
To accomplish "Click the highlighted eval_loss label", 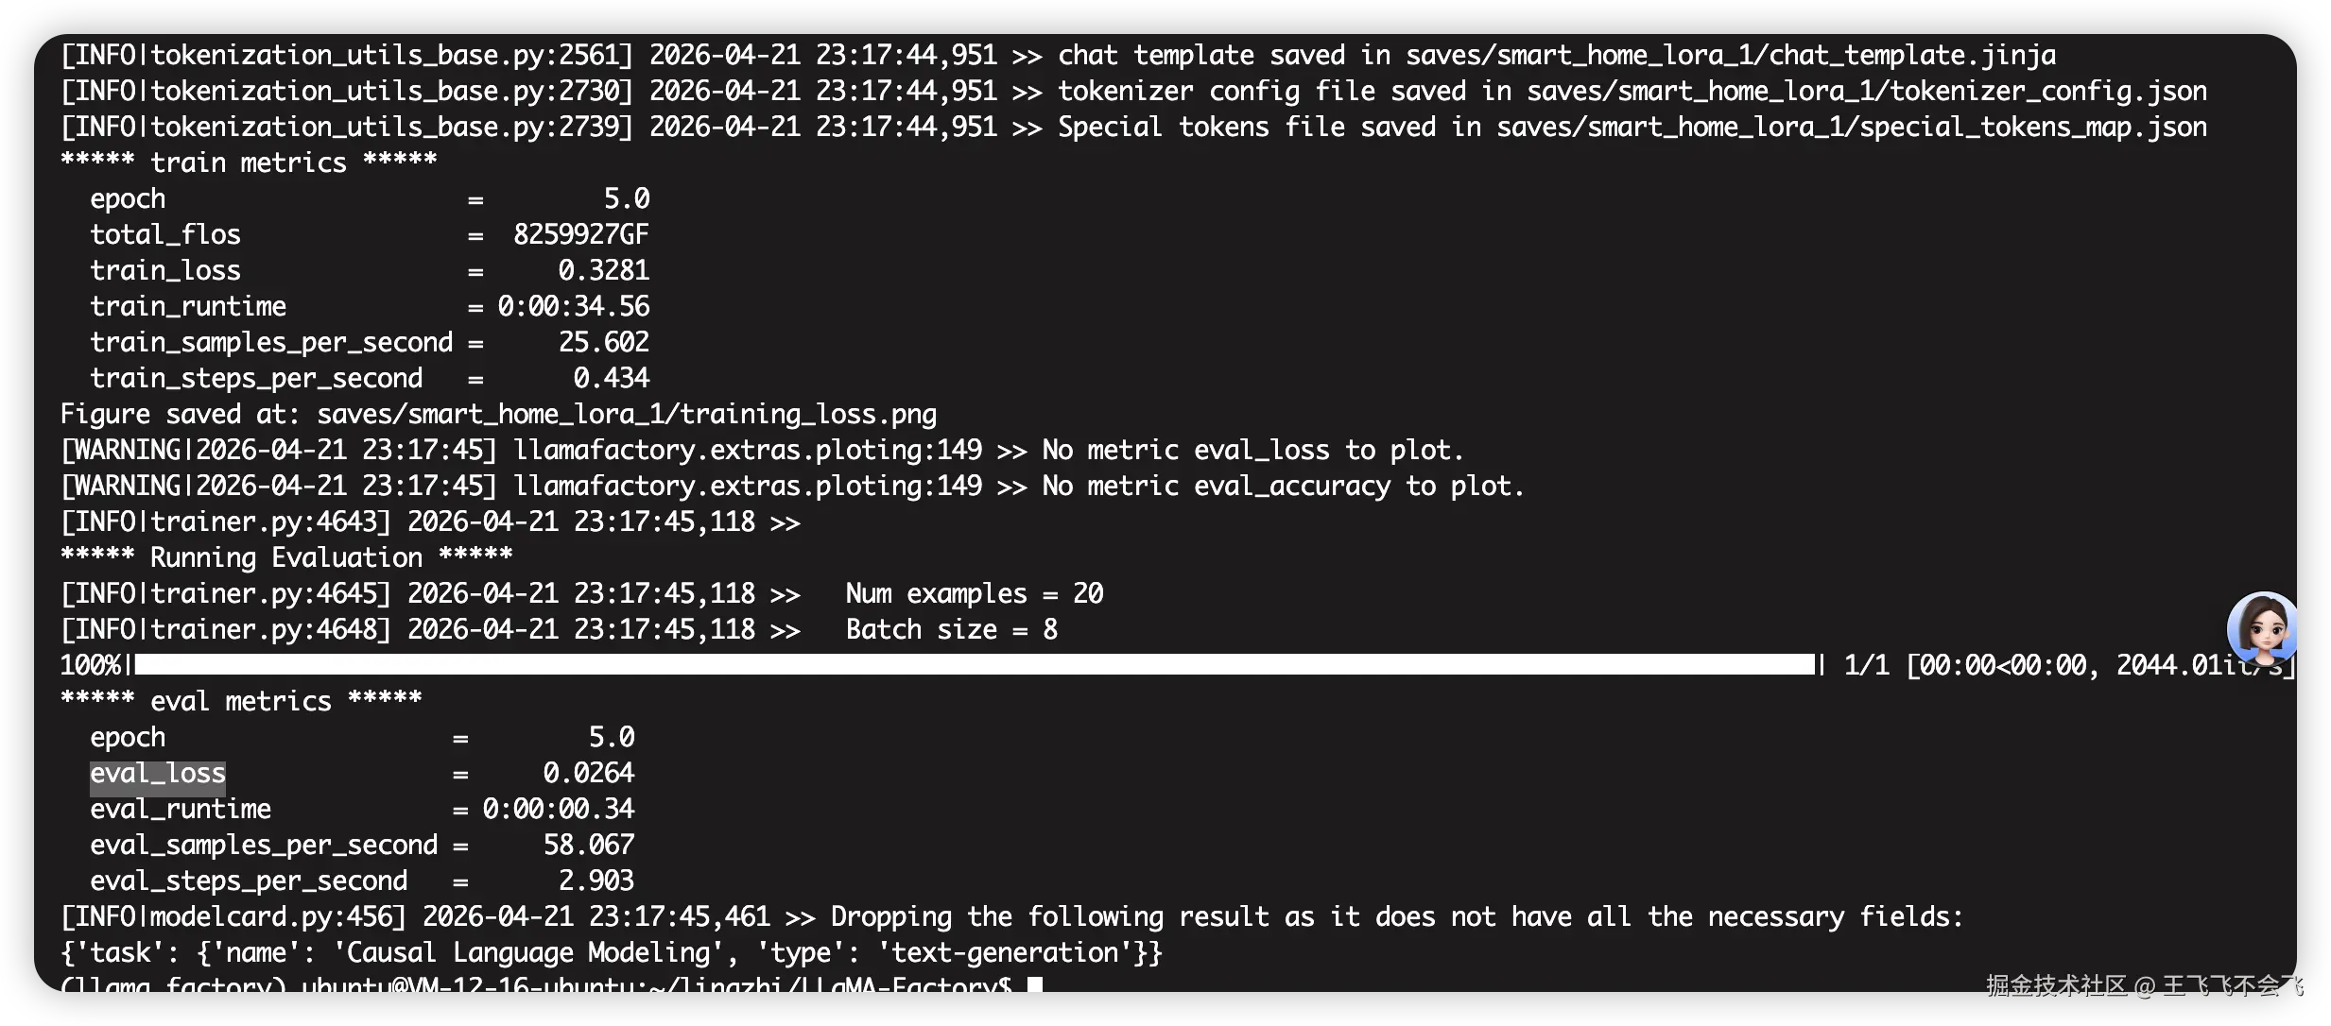I will tap(158, 774).
